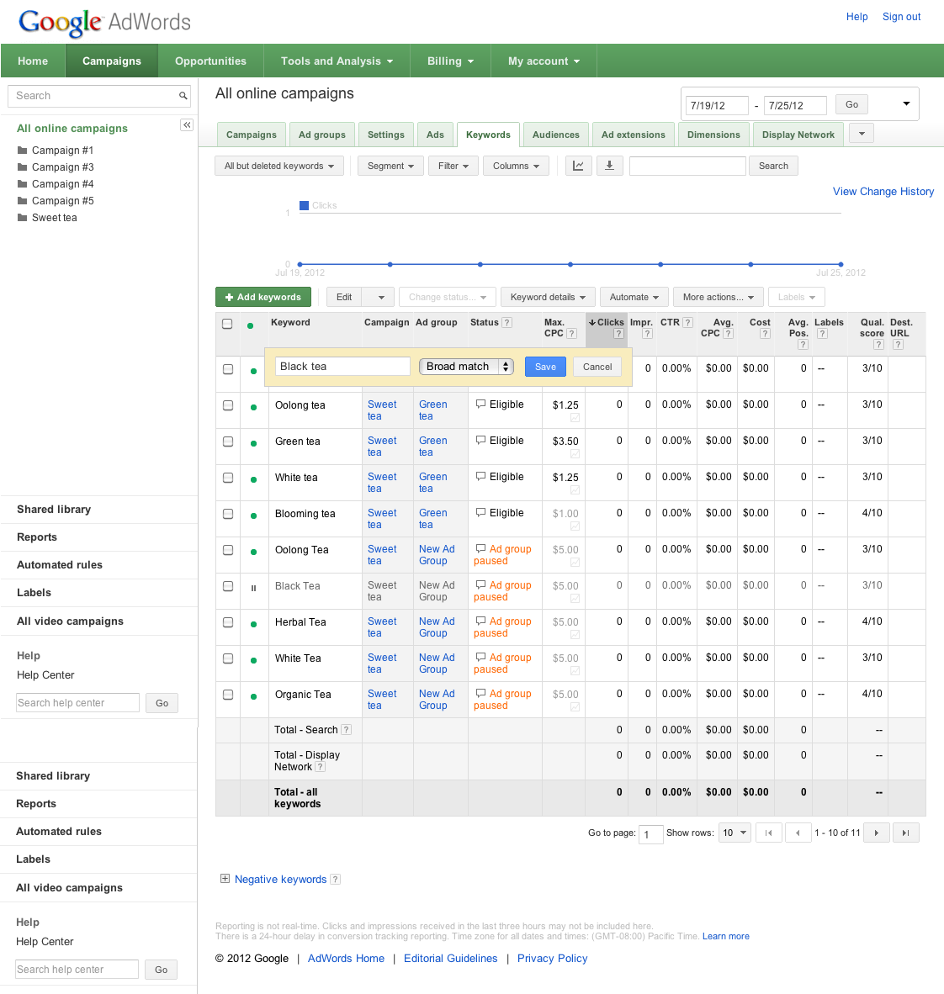
Task: Open the Columns dropdown
Action: [516, 166]
